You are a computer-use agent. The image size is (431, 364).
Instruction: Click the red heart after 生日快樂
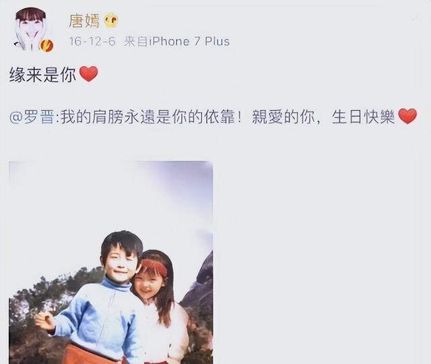[407, 116]
